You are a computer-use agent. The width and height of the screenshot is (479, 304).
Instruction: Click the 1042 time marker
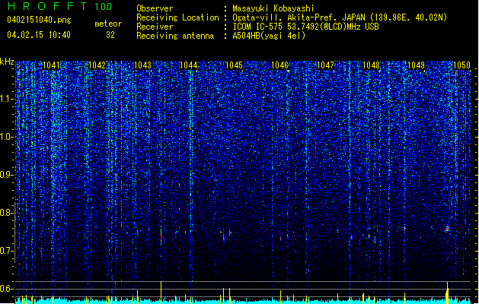coord(97,65)
